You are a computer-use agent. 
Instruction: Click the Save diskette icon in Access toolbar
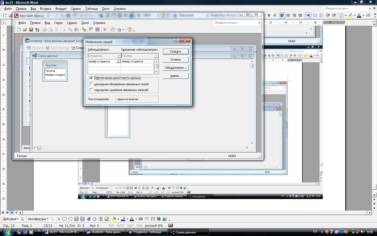[x=31, y=30]
